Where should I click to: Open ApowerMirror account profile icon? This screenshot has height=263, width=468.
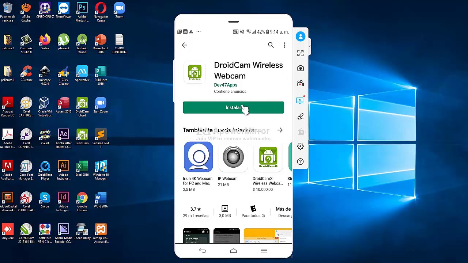(301, 37)
